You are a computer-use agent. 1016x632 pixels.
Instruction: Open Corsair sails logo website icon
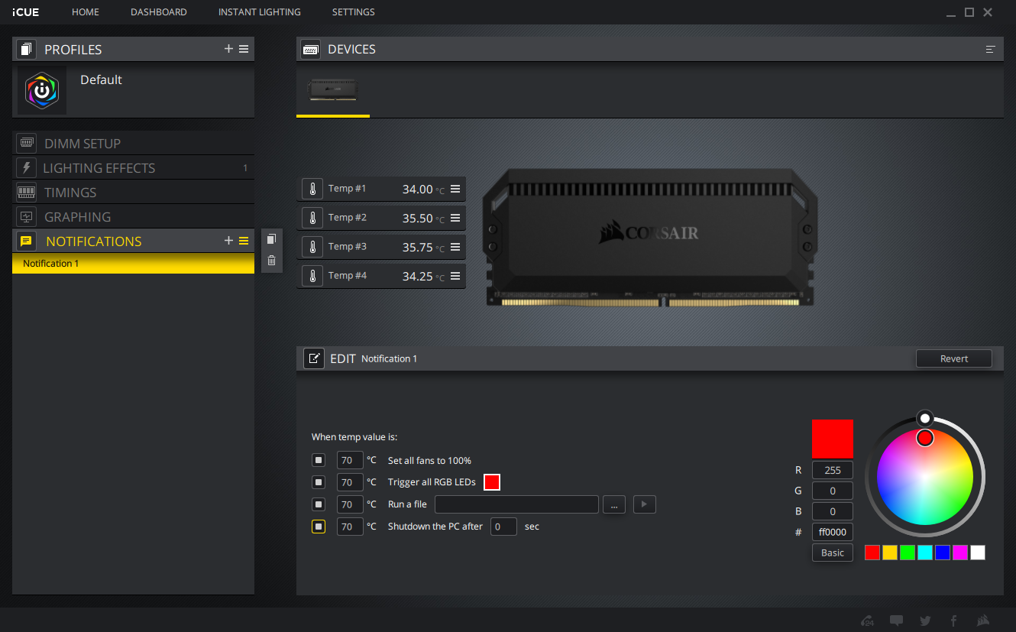983,621
